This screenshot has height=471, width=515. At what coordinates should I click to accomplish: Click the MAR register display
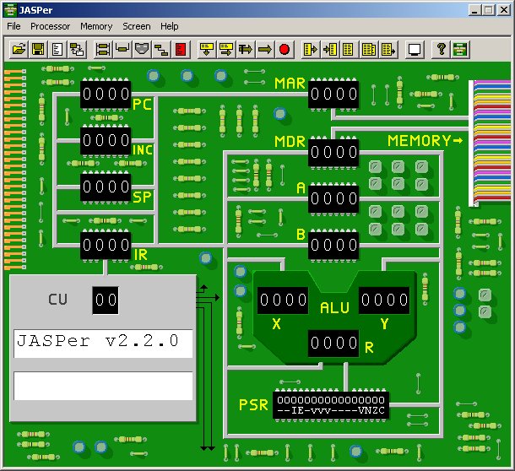coord(333,95)
